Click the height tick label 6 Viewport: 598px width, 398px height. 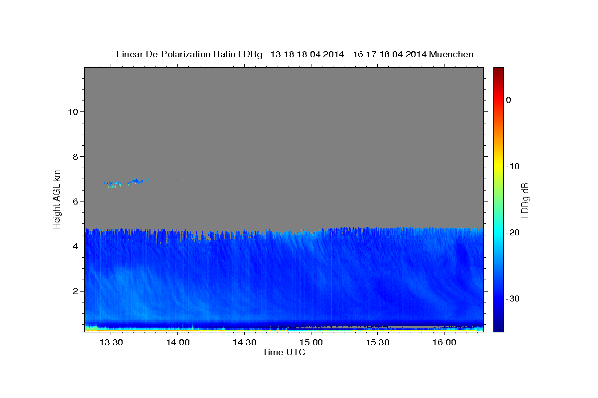click(74, 201)
